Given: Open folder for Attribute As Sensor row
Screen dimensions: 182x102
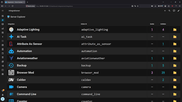Looking at the screenshot, I should pos(175,44).
